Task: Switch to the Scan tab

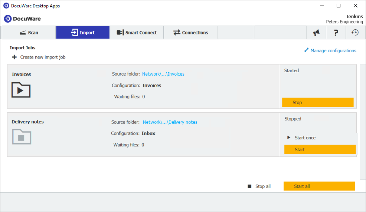Action: point(29,33)
